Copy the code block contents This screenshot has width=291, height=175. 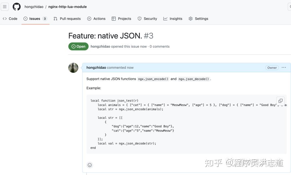click(x=280, y=101)
